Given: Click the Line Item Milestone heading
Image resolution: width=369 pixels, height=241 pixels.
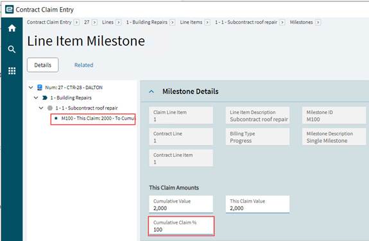Looking at the screenshot, I should [86, 41].
